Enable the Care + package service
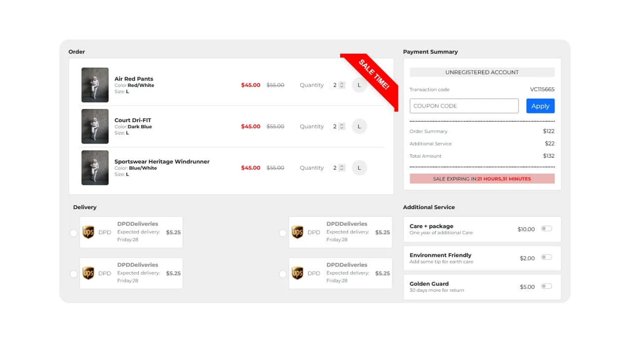 547,229
